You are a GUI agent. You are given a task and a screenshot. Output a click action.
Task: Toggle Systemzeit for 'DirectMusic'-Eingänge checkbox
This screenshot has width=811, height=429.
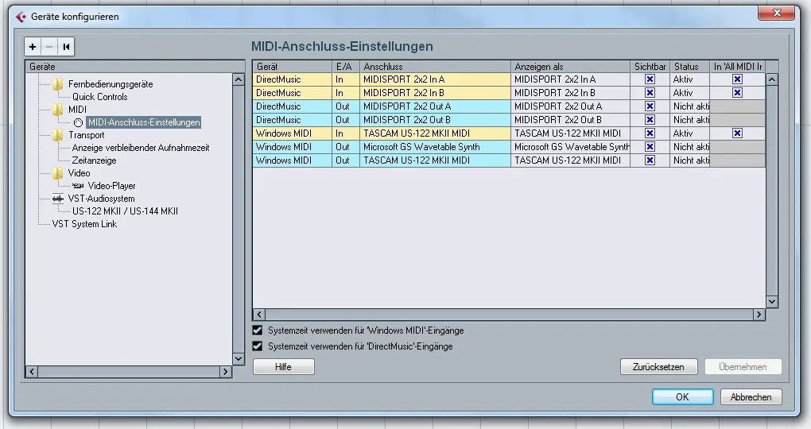click(257, 346)
